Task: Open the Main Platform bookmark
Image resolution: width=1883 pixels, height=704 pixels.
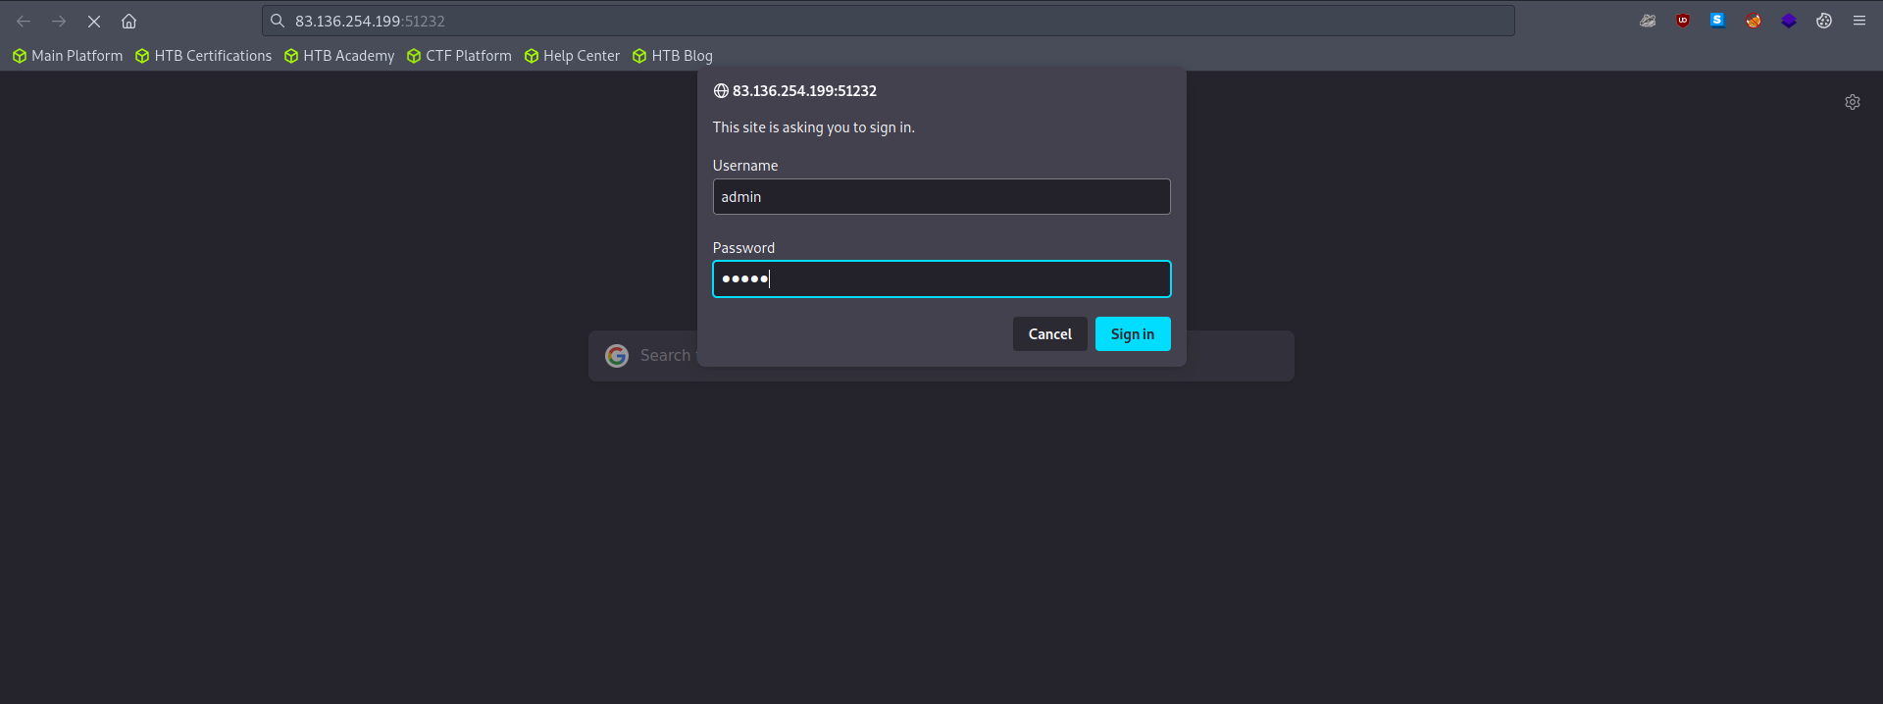Action: tap(68, 56)
